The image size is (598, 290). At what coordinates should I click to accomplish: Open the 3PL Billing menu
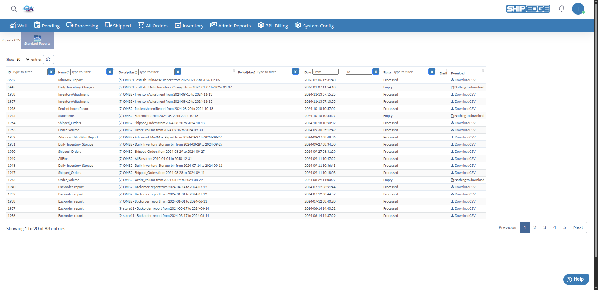point(272,25)
